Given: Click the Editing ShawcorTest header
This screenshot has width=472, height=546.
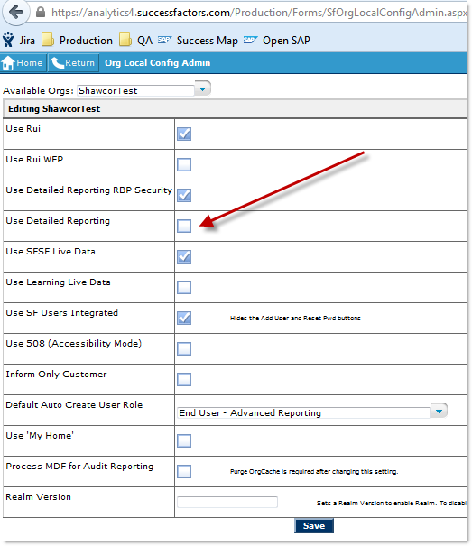Looking at the screenshot, I should coord(54,109).
